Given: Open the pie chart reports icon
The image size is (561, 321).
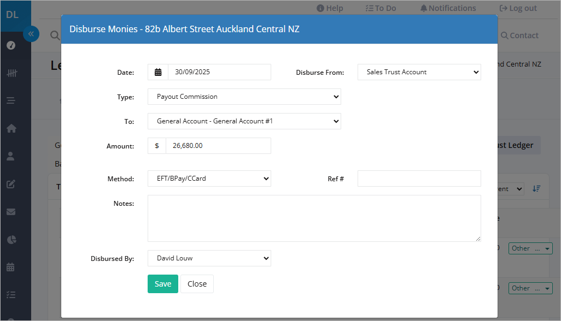Looking at the screenshot, I should (11, 240).
